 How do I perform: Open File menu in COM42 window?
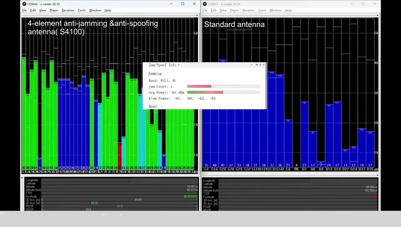point(24,10)
